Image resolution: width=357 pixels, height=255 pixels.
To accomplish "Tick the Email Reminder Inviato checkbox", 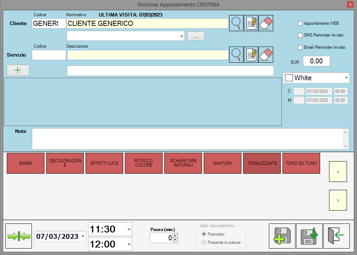I will 300,47.
